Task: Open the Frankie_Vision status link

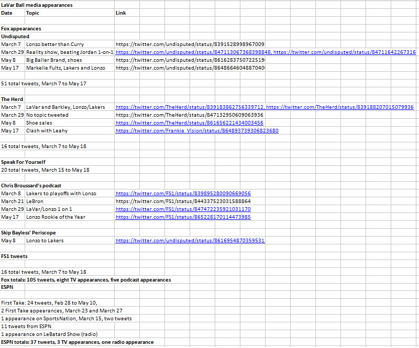Action: click(197, 131)
